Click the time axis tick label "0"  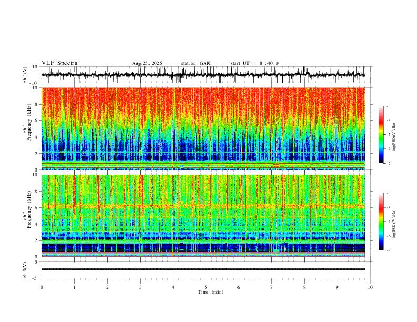point(42,287)
